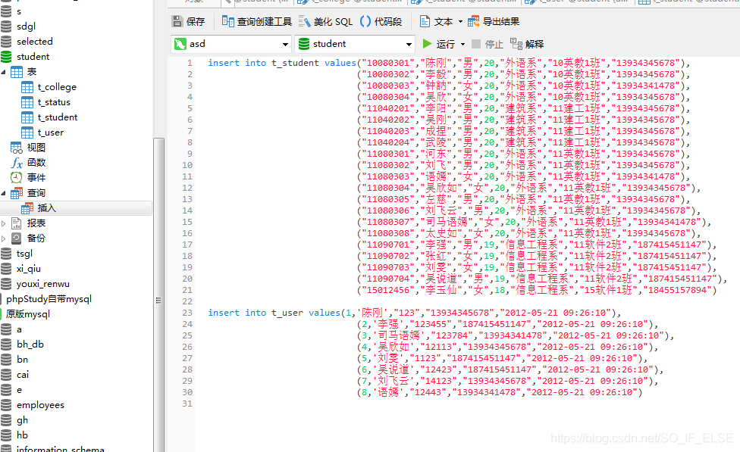The image size is (740, 452).
Task: Open the asd connection dropdown
Action: pos(285,45)
